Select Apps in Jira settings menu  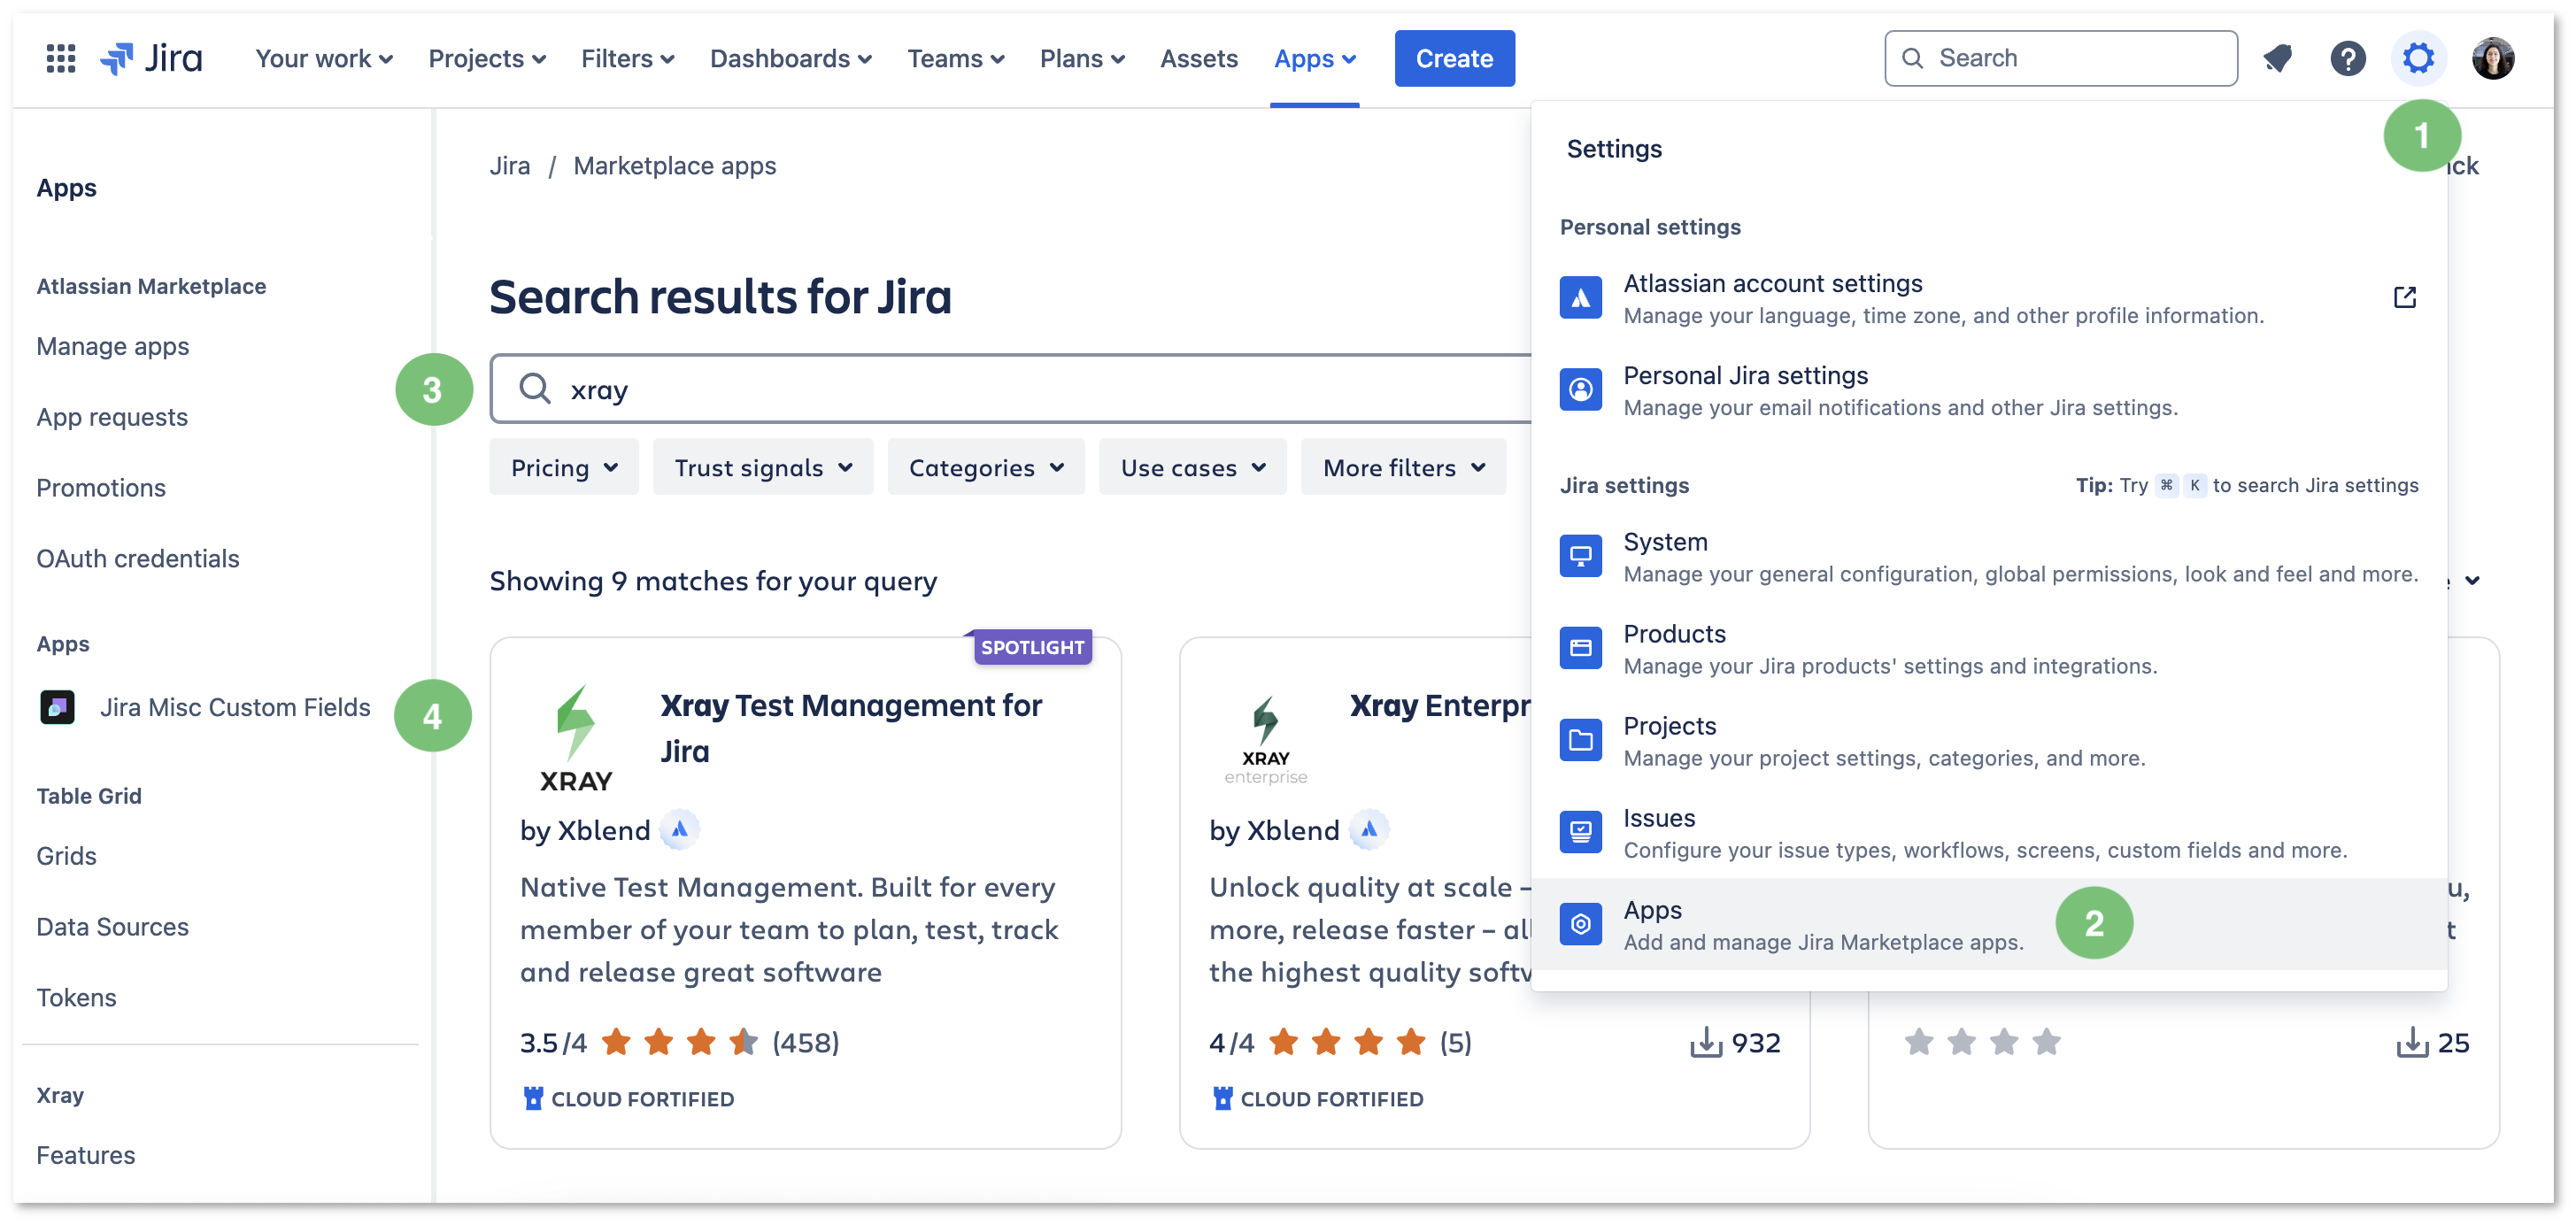coord(1989,924)
